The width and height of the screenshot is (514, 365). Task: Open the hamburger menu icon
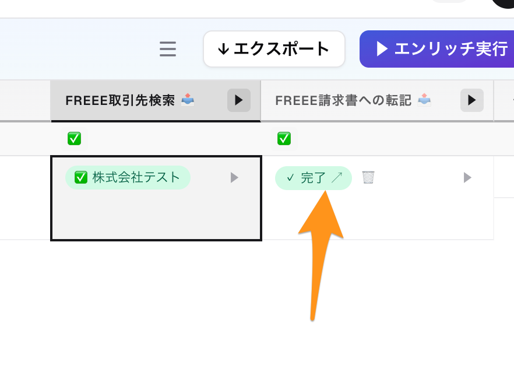tap(168, 49)
